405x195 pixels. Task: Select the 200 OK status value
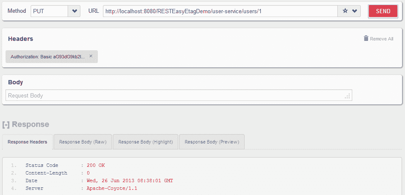coord(96,165)
